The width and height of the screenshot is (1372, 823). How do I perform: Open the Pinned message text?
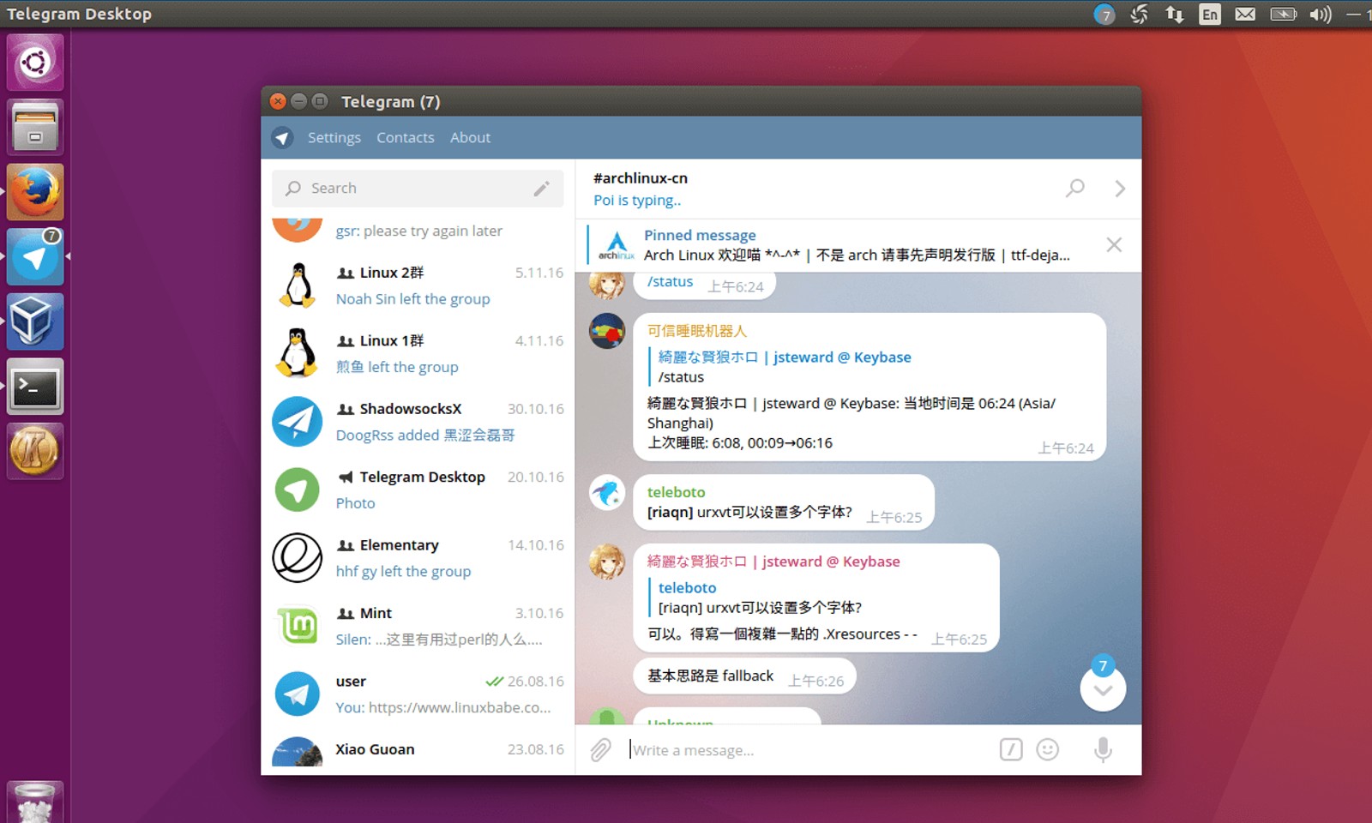click(x=856, y=255)
